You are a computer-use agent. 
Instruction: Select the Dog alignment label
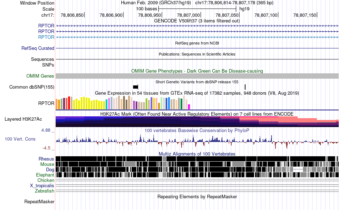(50, 170)
